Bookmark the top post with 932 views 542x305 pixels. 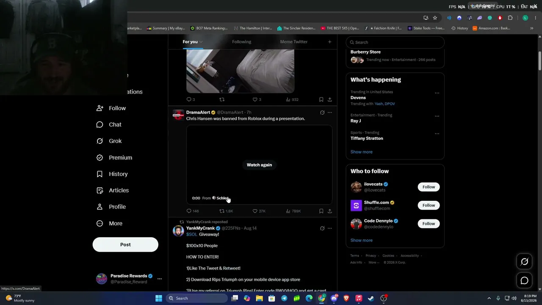[x=321, y=100]
